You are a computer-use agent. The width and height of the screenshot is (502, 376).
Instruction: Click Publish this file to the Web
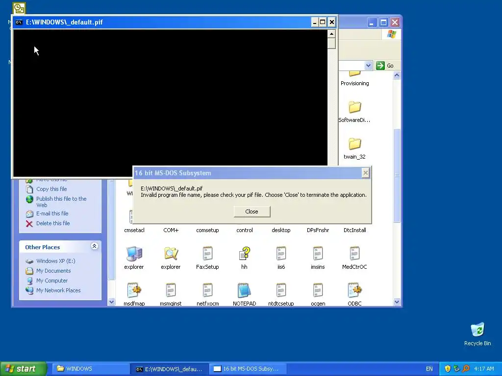click(61, 202)
